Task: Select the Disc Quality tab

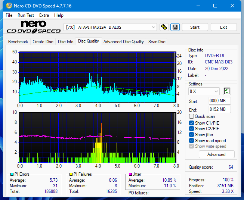Action: tap(89, 41)
